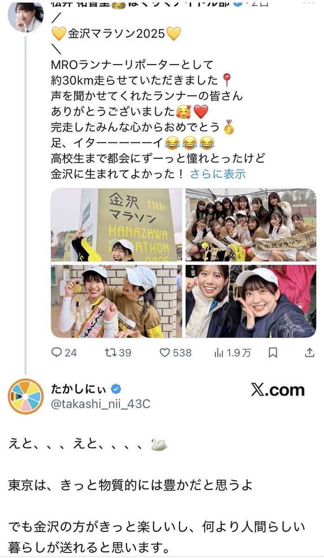Open the selfie photo of two women
The height and width of the screenshot is (558, 324).
pyautogui.click(x=251, y=301)
